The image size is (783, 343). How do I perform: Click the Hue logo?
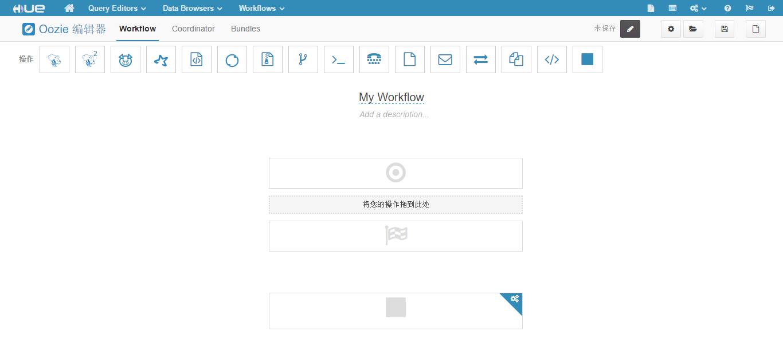coord(29,8)
